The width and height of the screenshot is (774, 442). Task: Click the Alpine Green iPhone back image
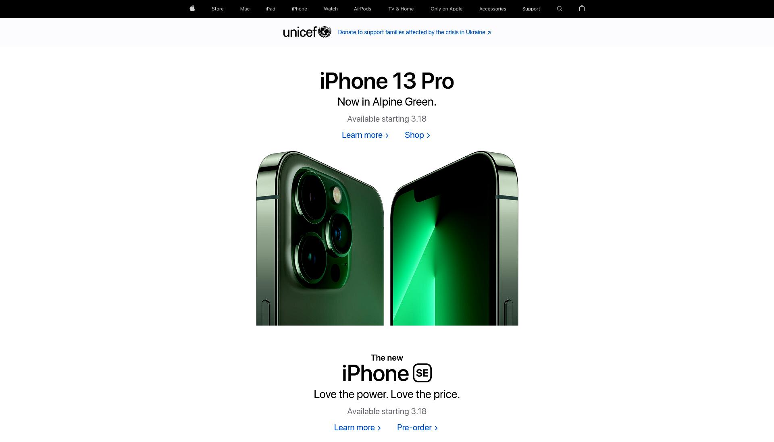320,238
